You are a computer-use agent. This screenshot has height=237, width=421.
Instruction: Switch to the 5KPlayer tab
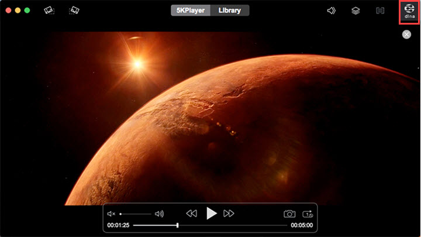tap(191, 11)
